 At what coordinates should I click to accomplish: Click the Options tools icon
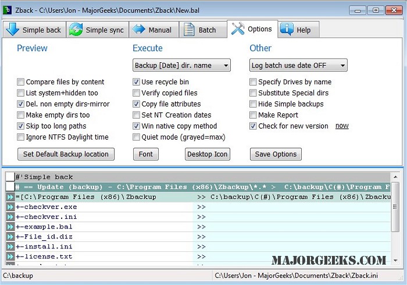tap(238, 28)
